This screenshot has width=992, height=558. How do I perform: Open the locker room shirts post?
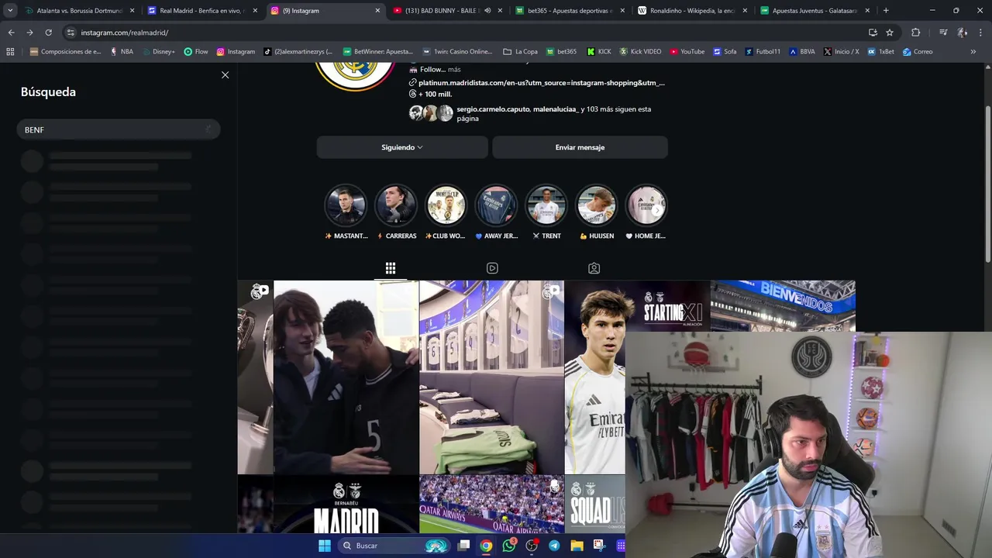coord(491,377)
